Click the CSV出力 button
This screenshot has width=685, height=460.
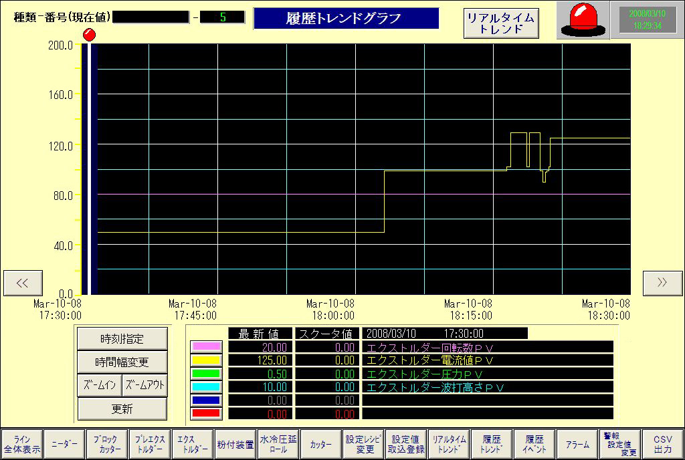pyautogui.click(x=663, y=445)
